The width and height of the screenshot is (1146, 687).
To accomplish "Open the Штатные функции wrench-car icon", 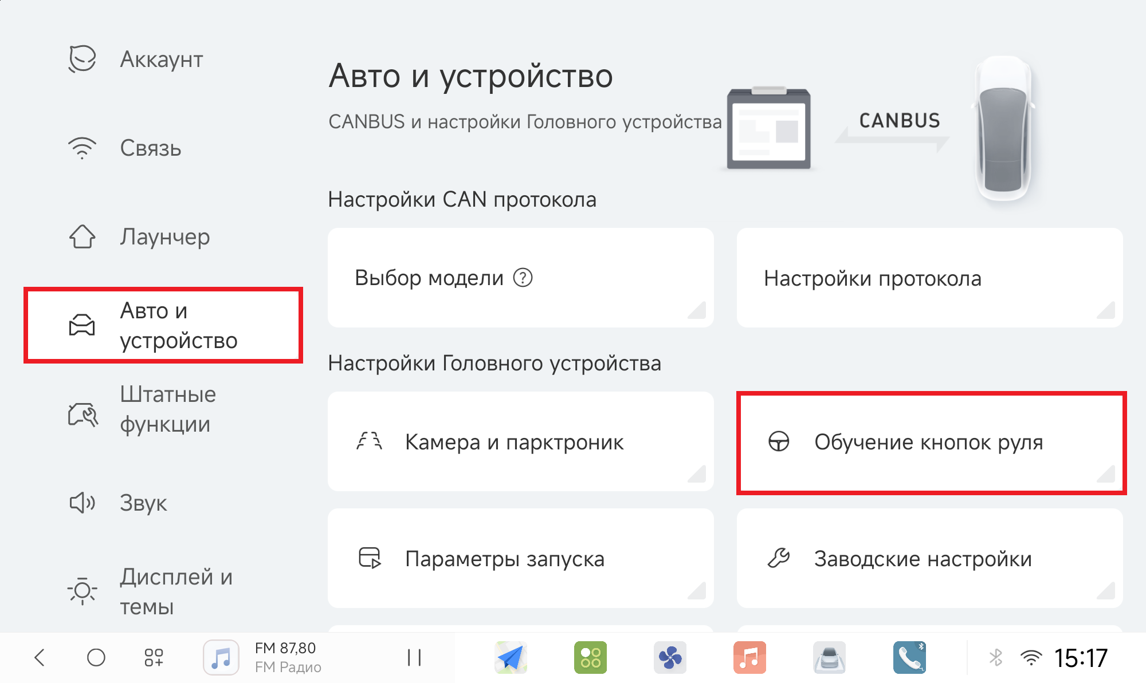I will [83, 414].
